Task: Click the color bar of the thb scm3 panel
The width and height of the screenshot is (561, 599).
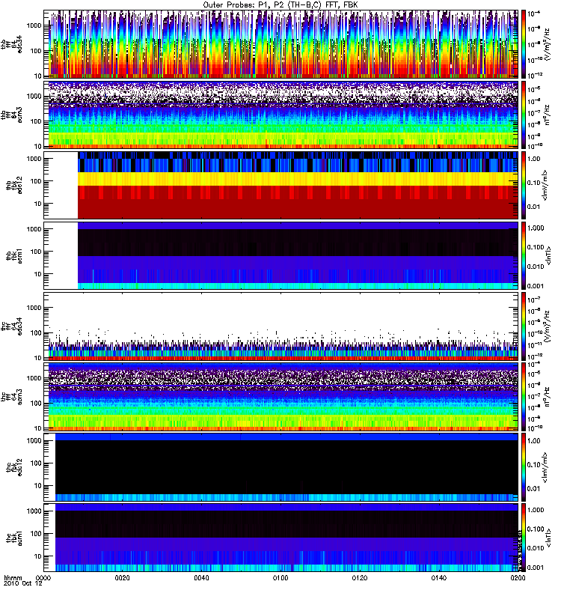Action: 524,115
